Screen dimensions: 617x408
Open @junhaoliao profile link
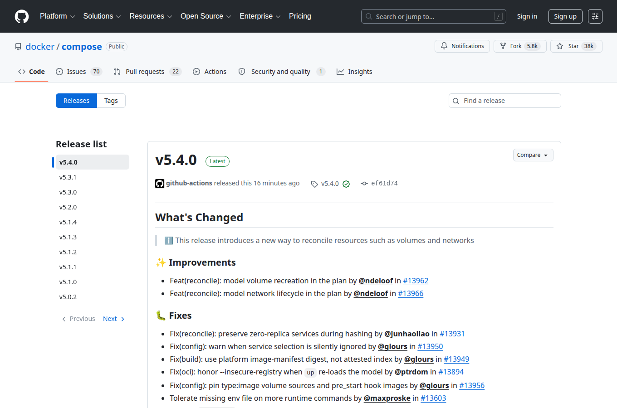coord(407,334)
